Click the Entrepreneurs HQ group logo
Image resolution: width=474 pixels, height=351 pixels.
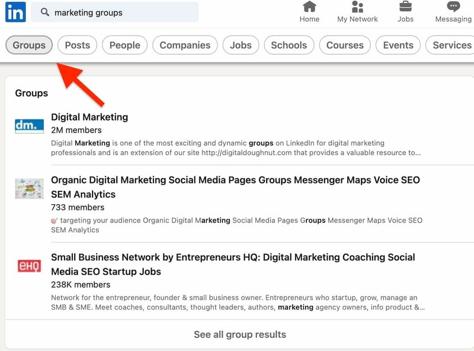tap(29, 266)
